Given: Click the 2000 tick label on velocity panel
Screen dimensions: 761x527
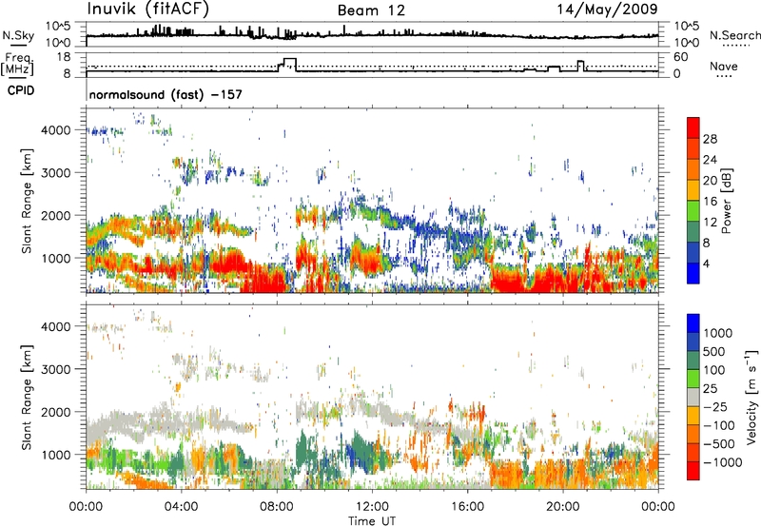Looking at the screenshot, I should click(56, 412).
